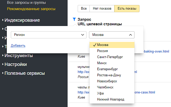Viewport: 171px width, 107px height.
Task: Select the checkmarked Москва option
Action: tap(112, 45)
